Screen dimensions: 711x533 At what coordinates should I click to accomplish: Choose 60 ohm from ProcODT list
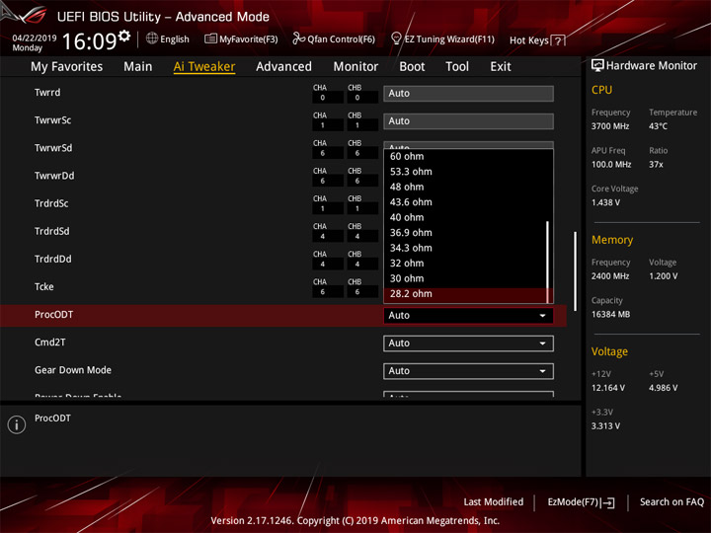tap(465, 156)
